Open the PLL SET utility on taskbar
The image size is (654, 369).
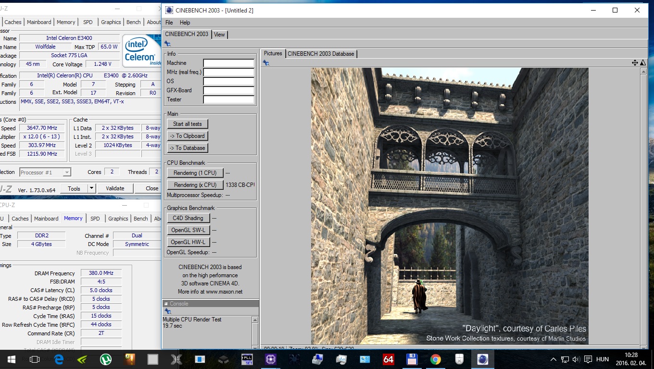tap(247, 359)
